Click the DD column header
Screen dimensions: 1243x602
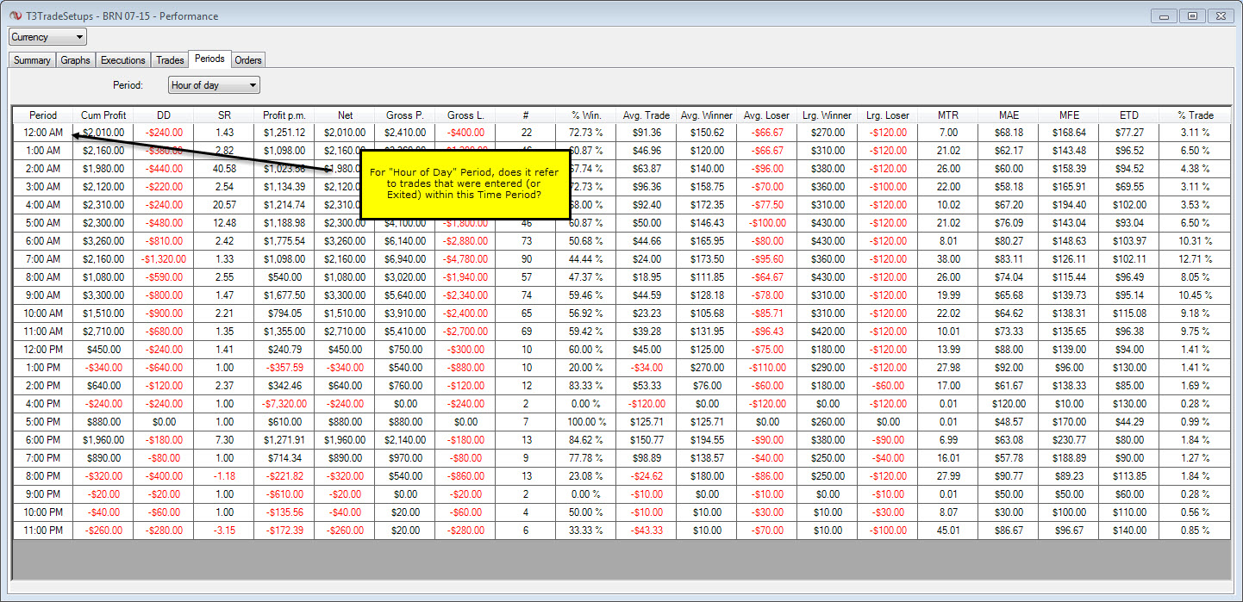click(164, 115)
